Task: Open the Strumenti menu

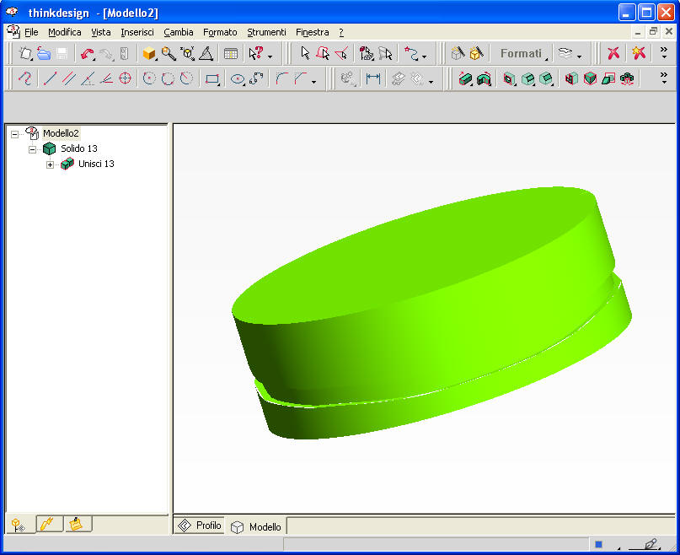Action: (266, 32)
